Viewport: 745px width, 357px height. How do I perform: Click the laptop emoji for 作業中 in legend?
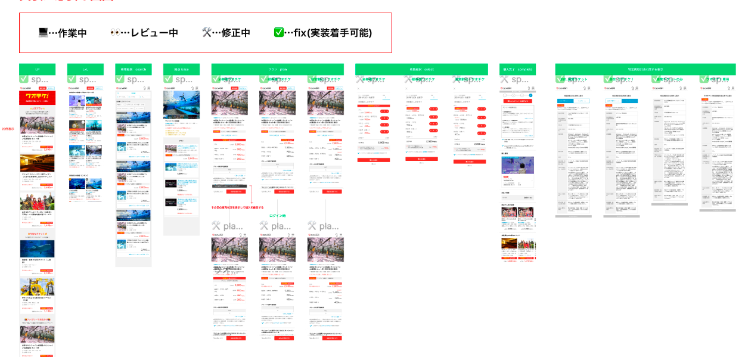[43, 33]
